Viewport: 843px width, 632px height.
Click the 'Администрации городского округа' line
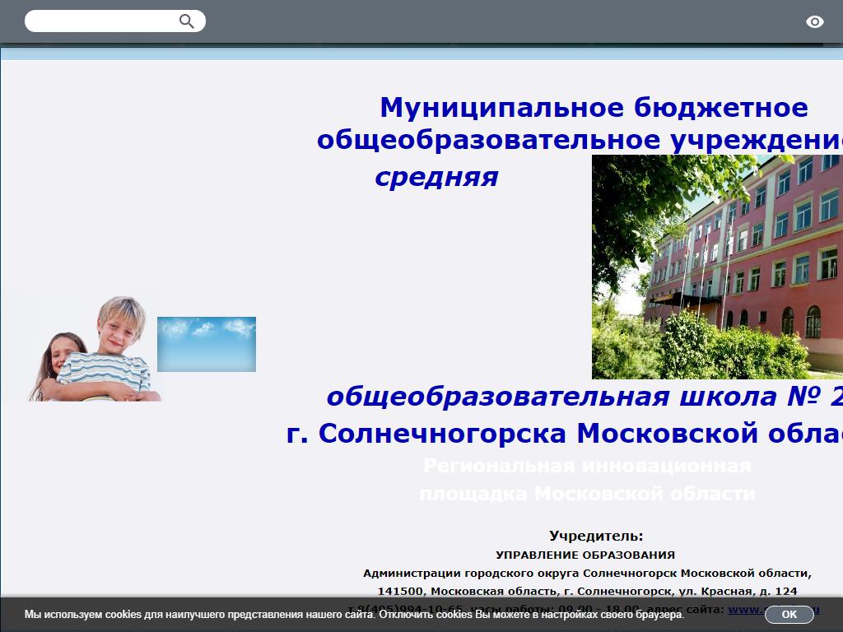tap(587, 573)
